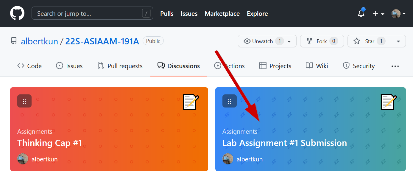This screenshot has width=413, height=176.
Task: Open the notifications bell
Action: coord(361,14)
